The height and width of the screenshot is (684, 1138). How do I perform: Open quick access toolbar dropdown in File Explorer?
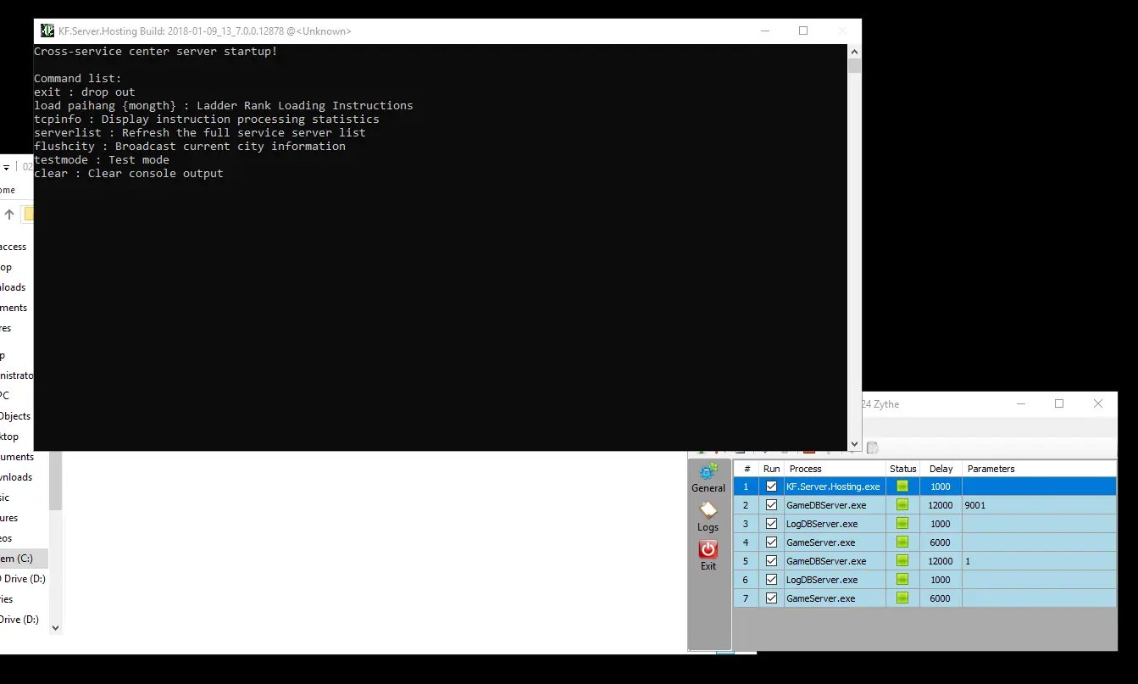click(x=7, y=168)
